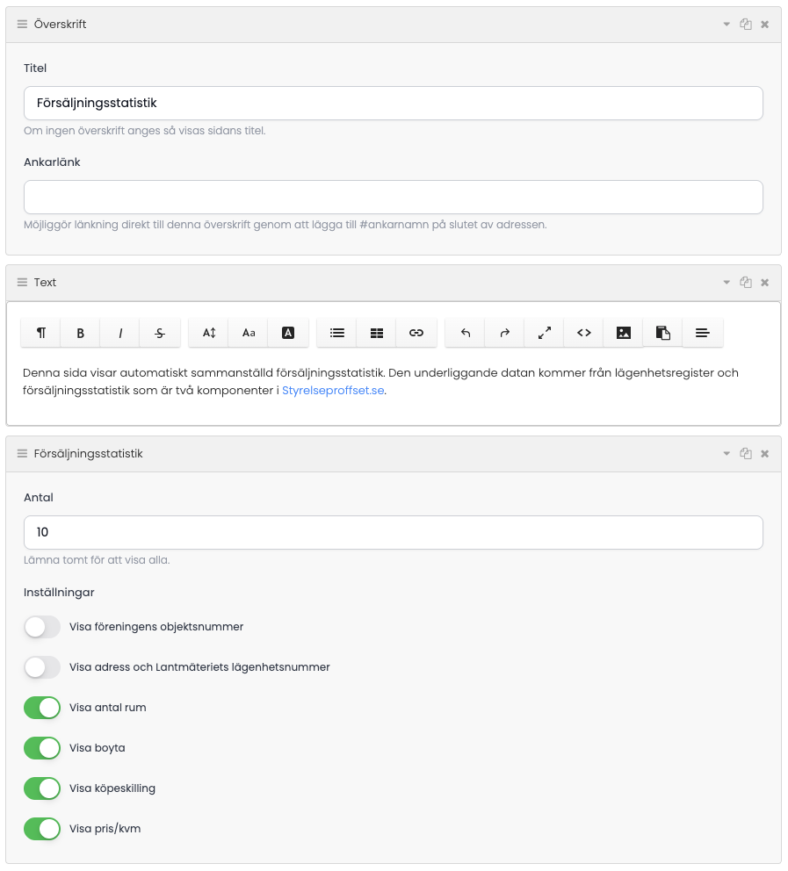This screenshot has width=788, height=871.
Task: Toggle bold formatting in text editor
Action: 80,333
